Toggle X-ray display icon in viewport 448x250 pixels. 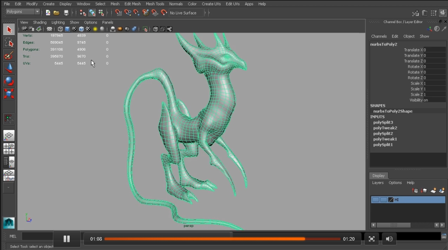[x=156, y=29]
